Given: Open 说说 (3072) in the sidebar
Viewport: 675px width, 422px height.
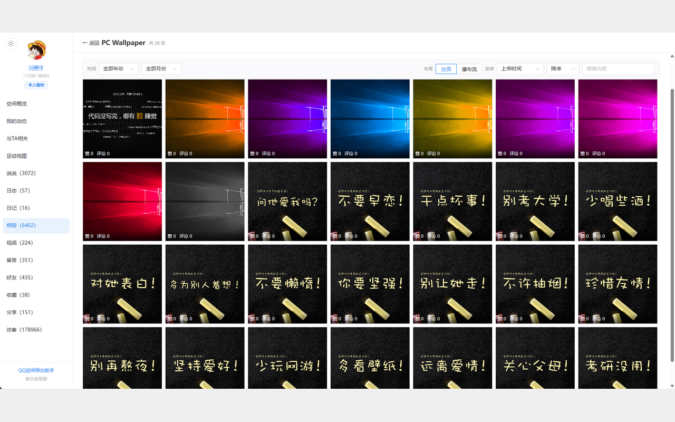Looking at the screenshot, I should click(36, 174).
